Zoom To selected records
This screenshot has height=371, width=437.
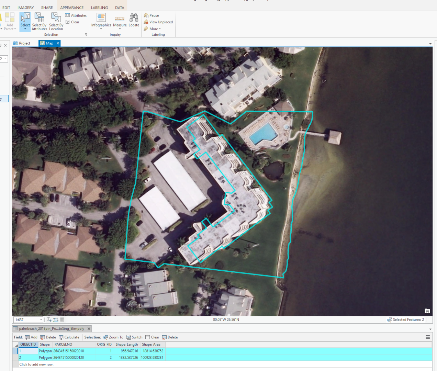coord(113,337)
